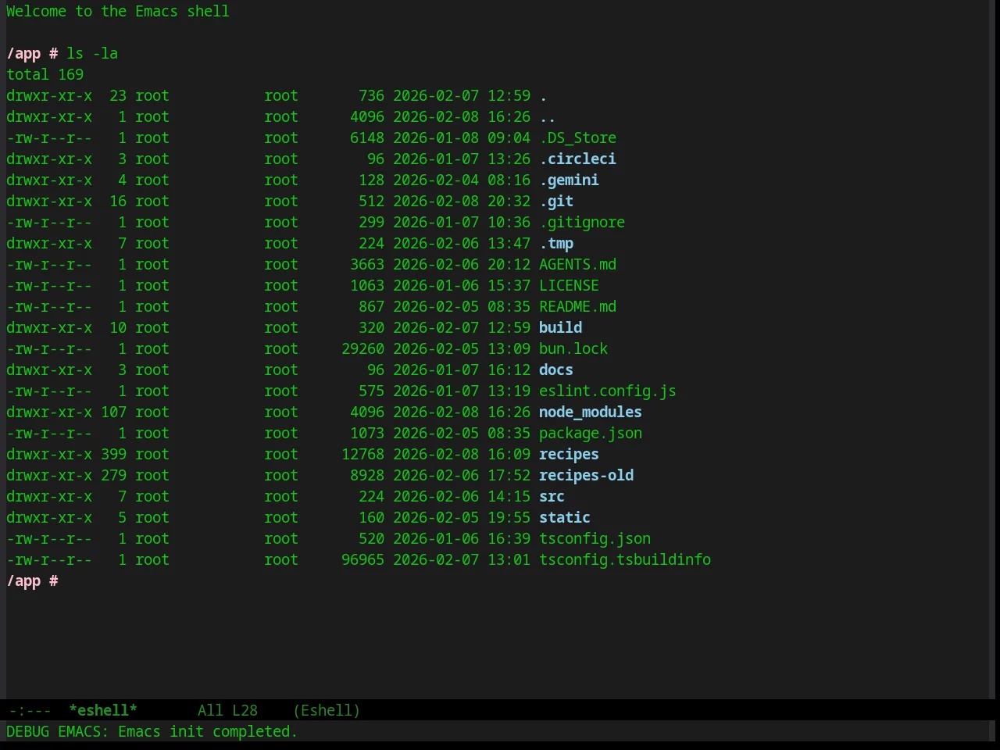1000x750 pixels.
Task: Select the .tmp directory entry
Action: (556, 244)
